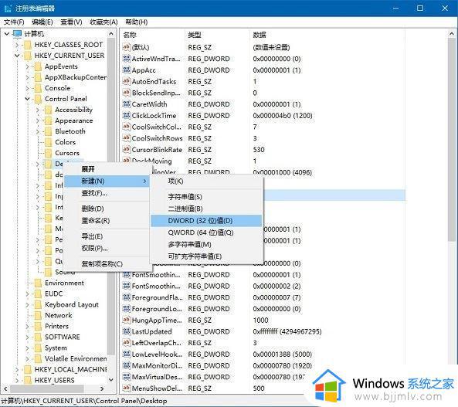Select 导出(E) in the context menu

pos(107,236)
